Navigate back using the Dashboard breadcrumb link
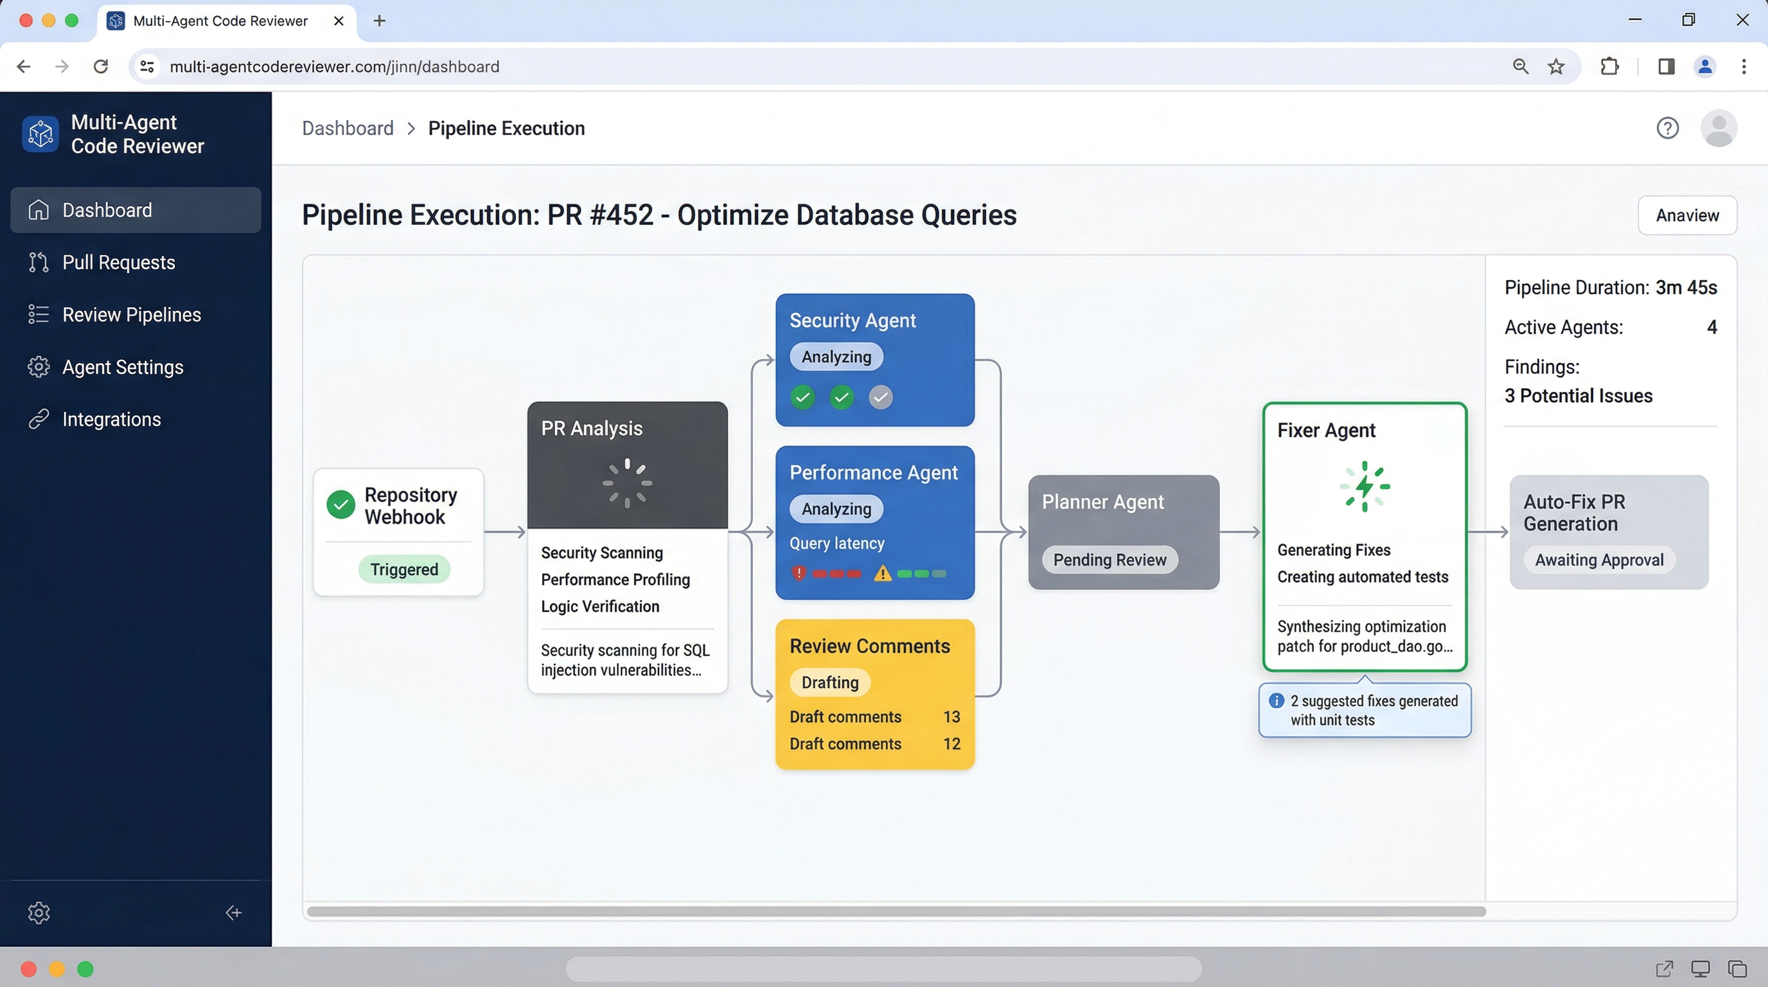 (348, 128)
